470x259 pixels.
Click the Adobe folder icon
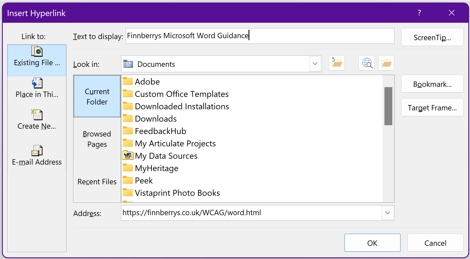tap(128, 81)
